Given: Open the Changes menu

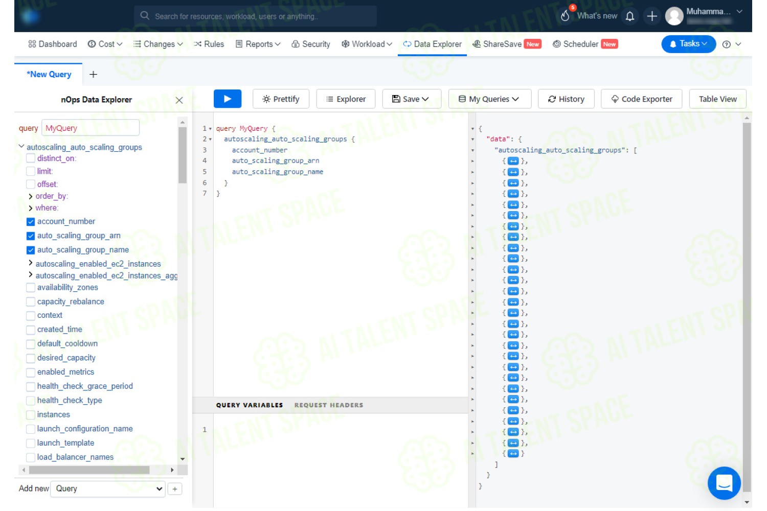Looking at the screenshot, I should (158, 44).
